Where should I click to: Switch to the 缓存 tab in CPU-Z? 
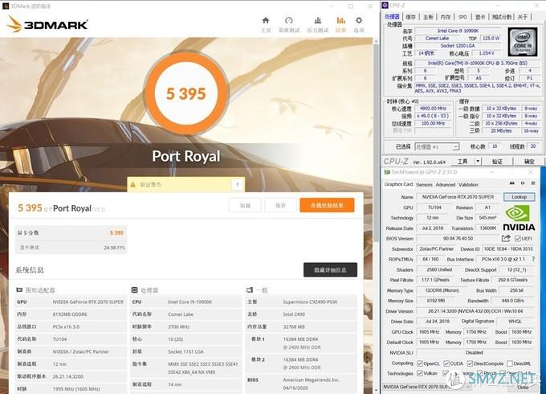[410, 17]
